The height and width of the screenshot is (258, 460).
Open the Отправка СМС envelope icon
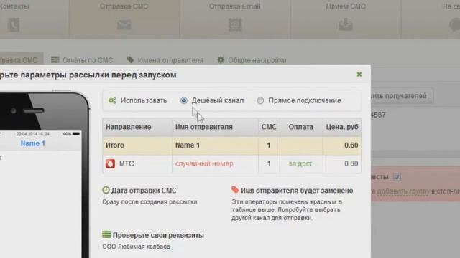point(124,25)
